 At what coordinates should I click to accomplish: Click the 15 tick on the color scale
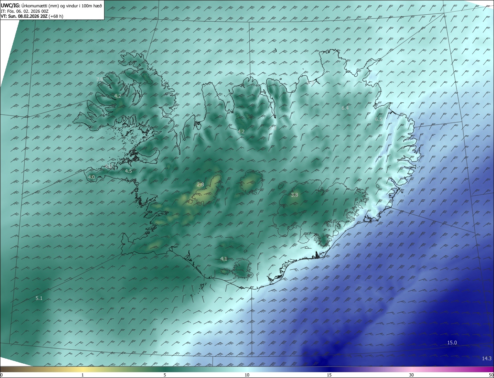[x=329, y=375]
